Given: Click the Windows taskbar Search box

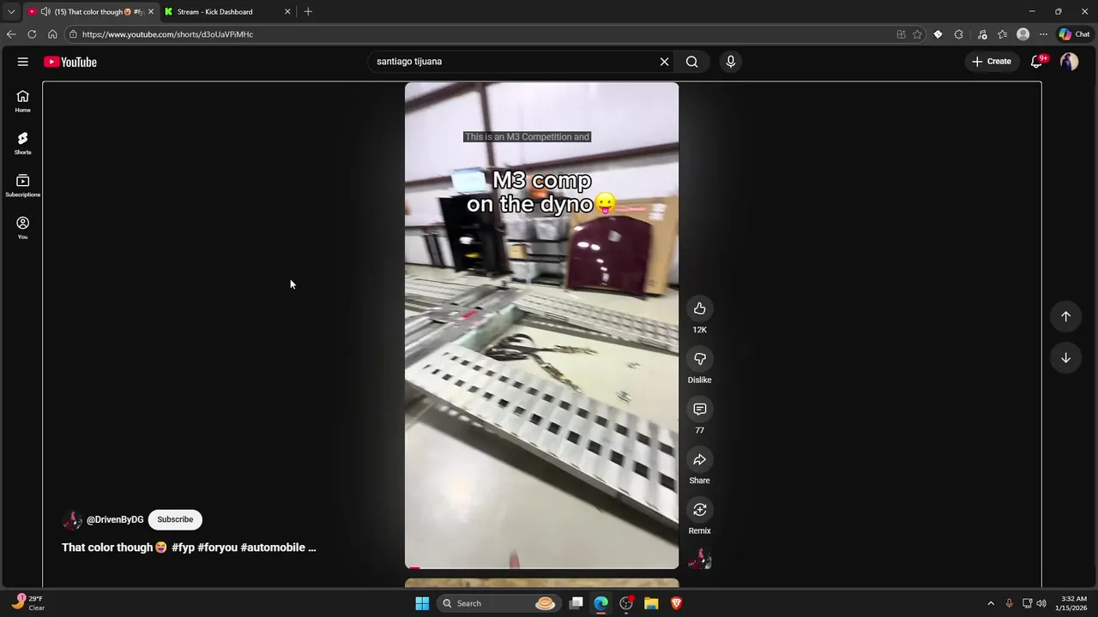Looking at the screenshot, I should point(498,603).
